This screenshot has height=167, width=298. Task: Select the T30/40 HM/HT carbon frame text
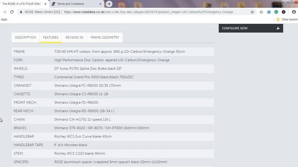click(x=120, y=51)
